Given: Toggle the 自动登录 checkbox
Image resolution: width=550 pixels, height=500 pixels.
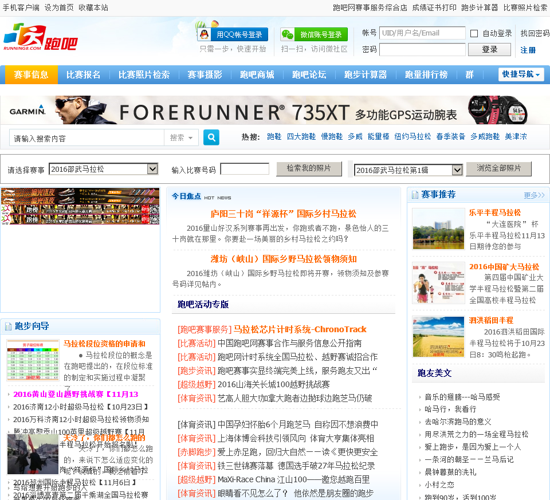Looking at the screenshot, I should (474, 33).
